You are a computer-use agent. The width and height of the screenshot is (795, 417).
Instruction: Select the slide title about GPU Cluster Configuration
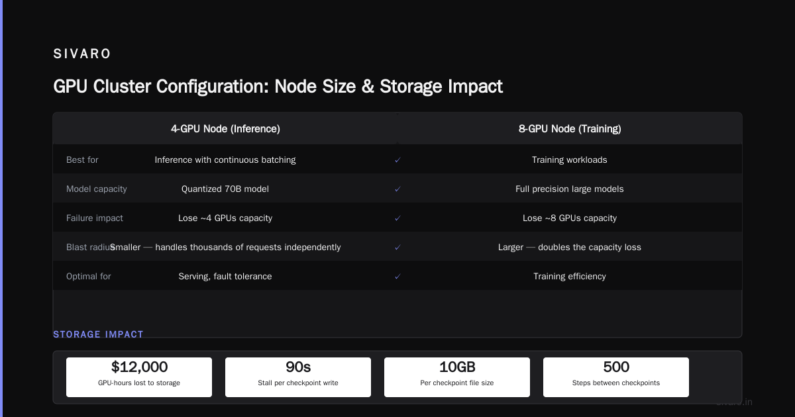(x=278, y=87)
